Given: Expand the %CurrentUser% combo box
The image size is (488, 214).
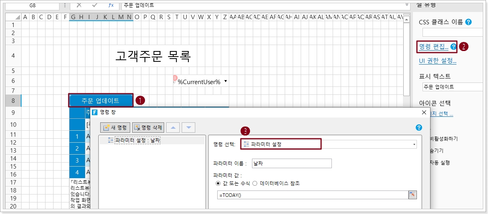Looking at the screenshot, I should click(x=226, y=81).
